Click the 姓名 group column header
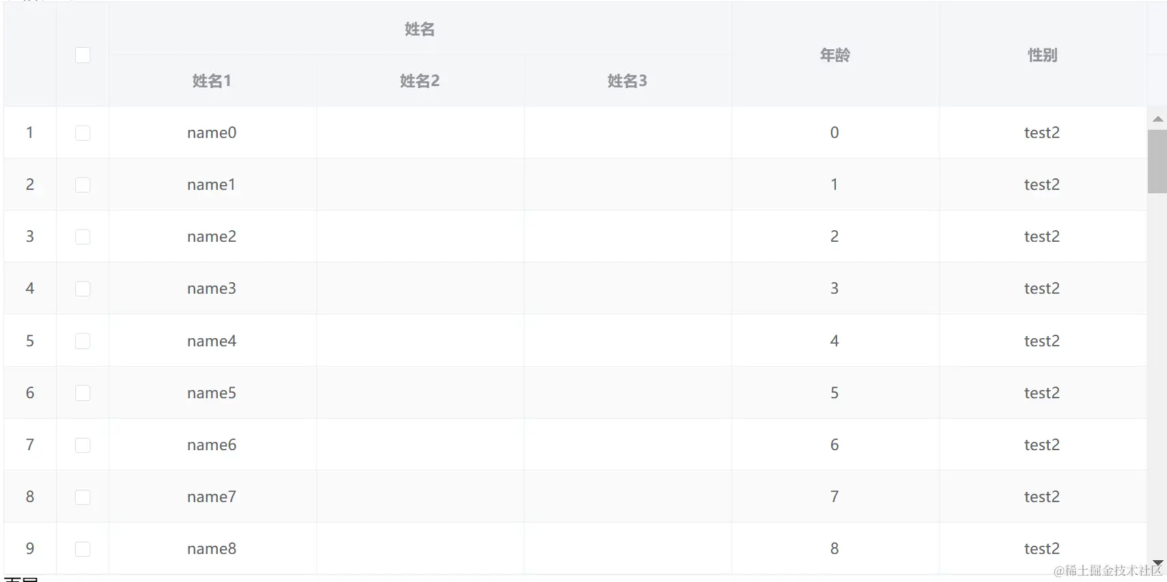 click(419, 29)
